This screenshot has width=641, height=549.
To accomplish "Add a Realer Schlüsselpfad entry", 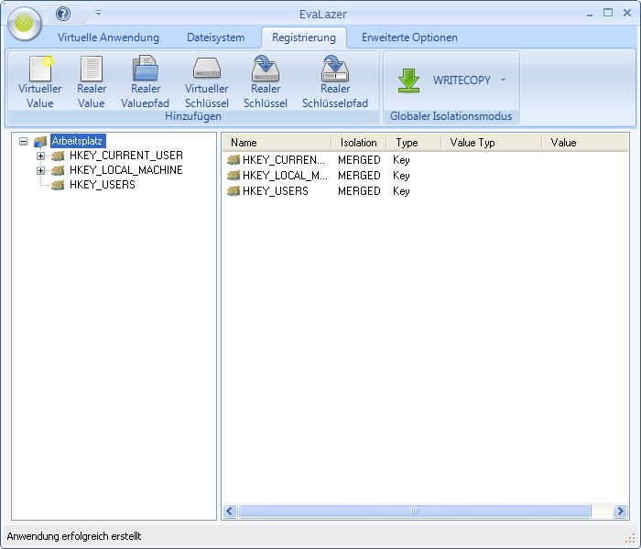I will (x=335, y=70).
